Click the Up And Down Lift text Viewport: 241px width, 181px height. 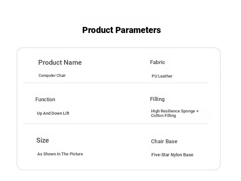pyautogui.click(x=53, y=113)
